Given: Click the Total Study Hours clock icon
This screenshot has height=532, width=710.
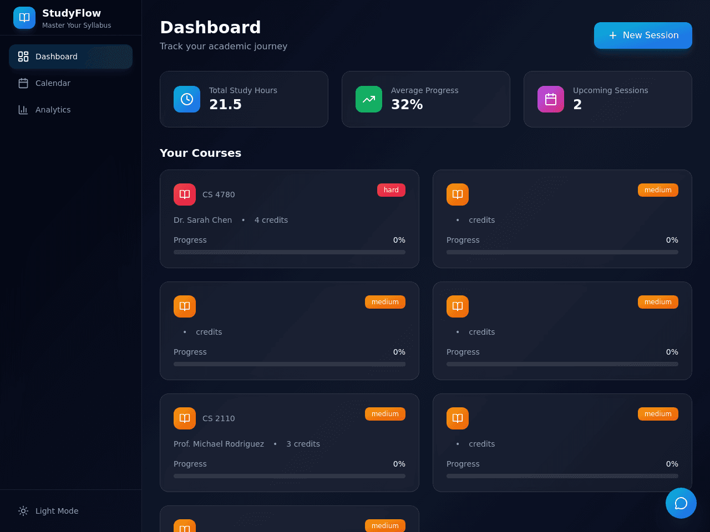Looking at the screenshot, I should 187,99.
